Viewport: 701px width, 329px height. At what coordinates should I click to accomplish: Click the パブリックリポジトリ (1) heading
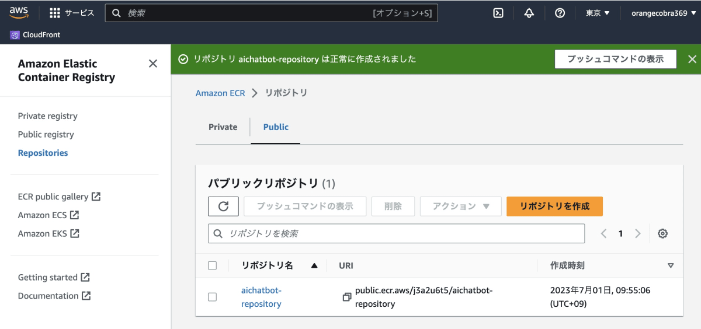(272, 183)
